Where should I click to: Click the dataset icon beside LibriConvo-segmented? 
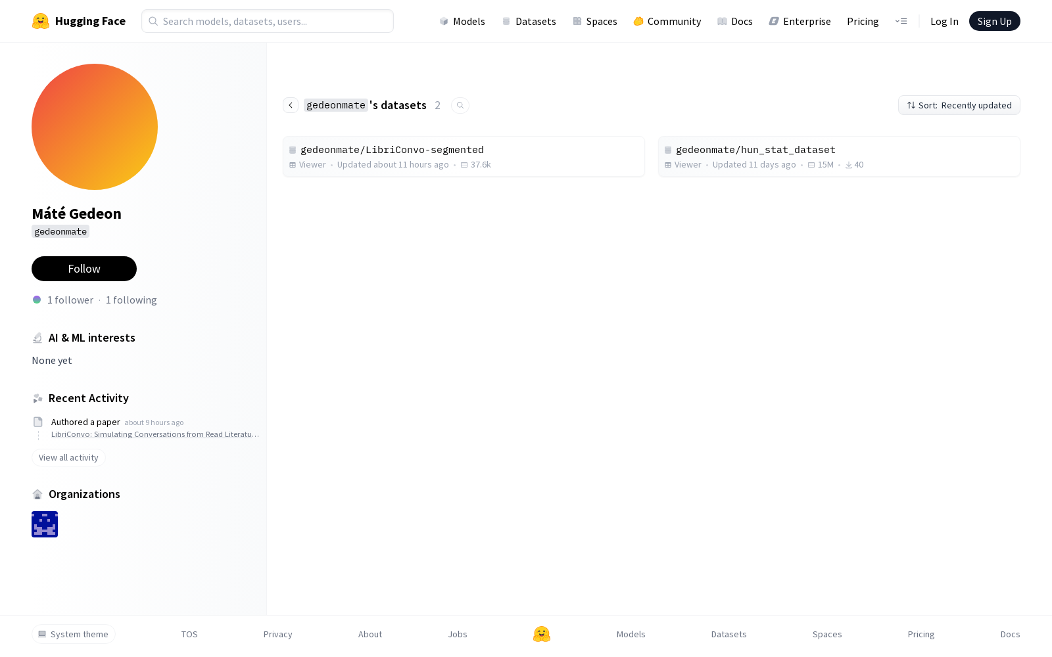click(293, 150)
